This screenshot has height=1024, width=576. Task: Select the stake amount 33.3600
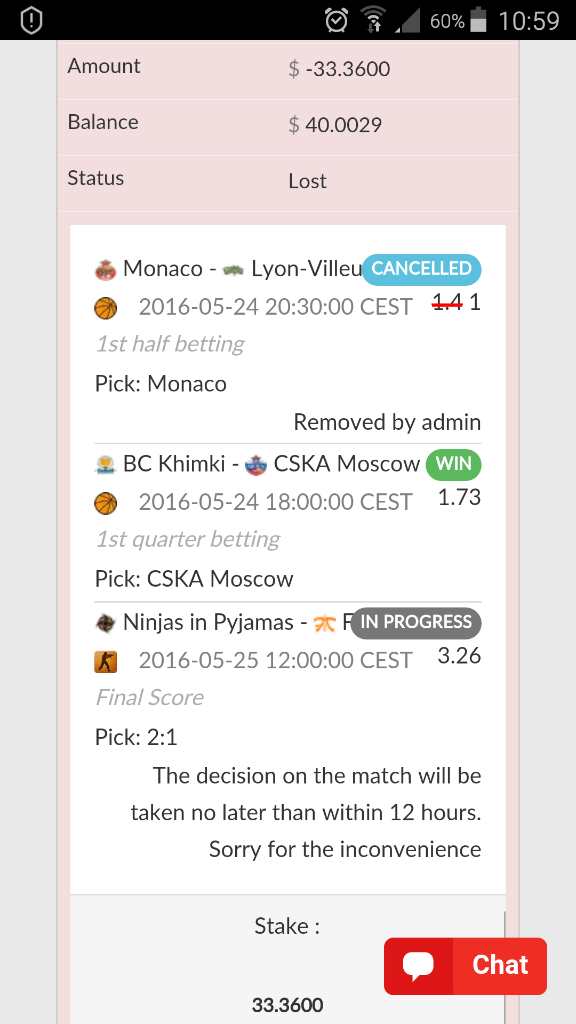(x=287, y=1005)
